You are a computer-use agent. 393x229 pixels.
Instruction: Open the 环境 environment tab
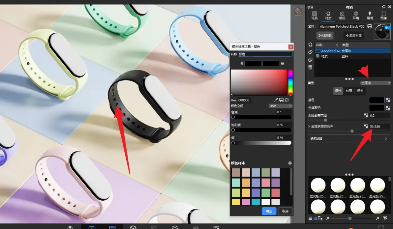click(356, 15)
